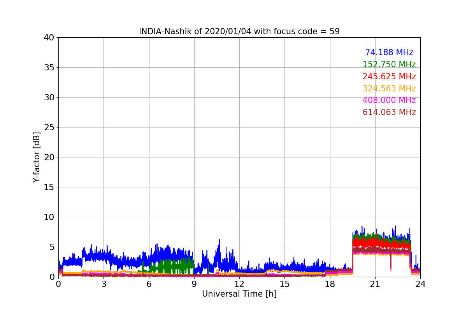Click the y-axis tick value 30

[x=49, y=98]
